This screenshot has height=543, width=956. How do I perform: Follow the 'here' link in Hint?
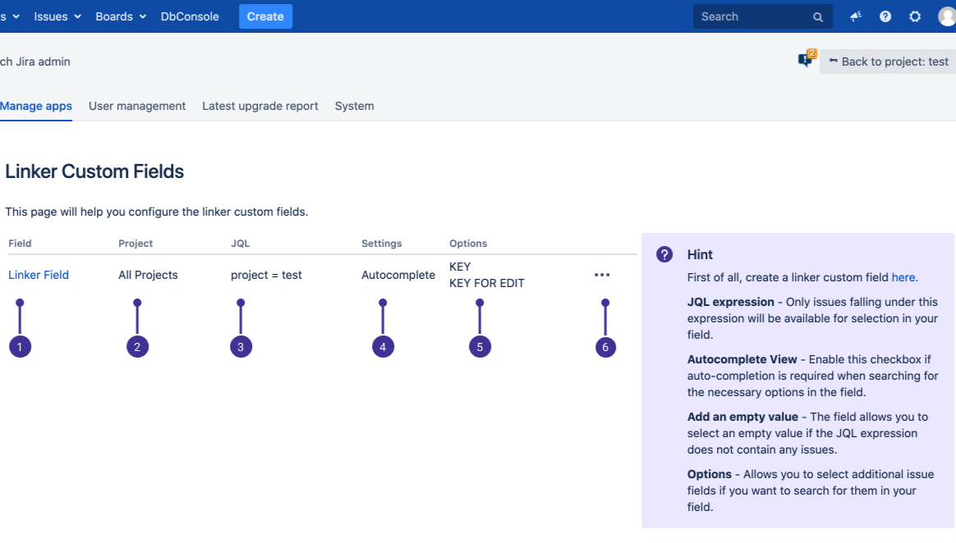[903, 277]
